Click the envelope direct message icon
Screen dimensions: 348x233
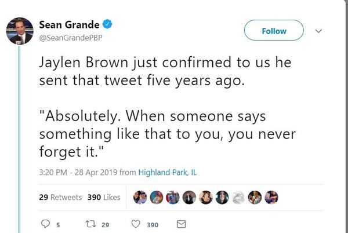click(x=181, y=223)
